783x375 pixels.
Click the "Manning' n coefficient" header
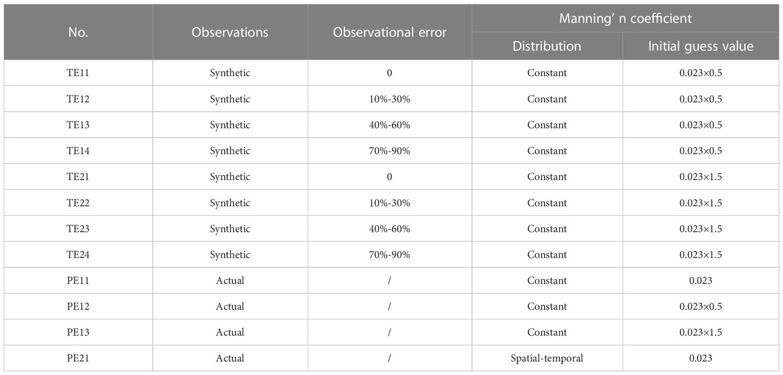tap(625, 18)
